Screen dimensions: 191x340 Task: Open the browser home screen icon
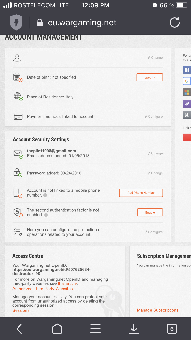click(x=57, y=329)
